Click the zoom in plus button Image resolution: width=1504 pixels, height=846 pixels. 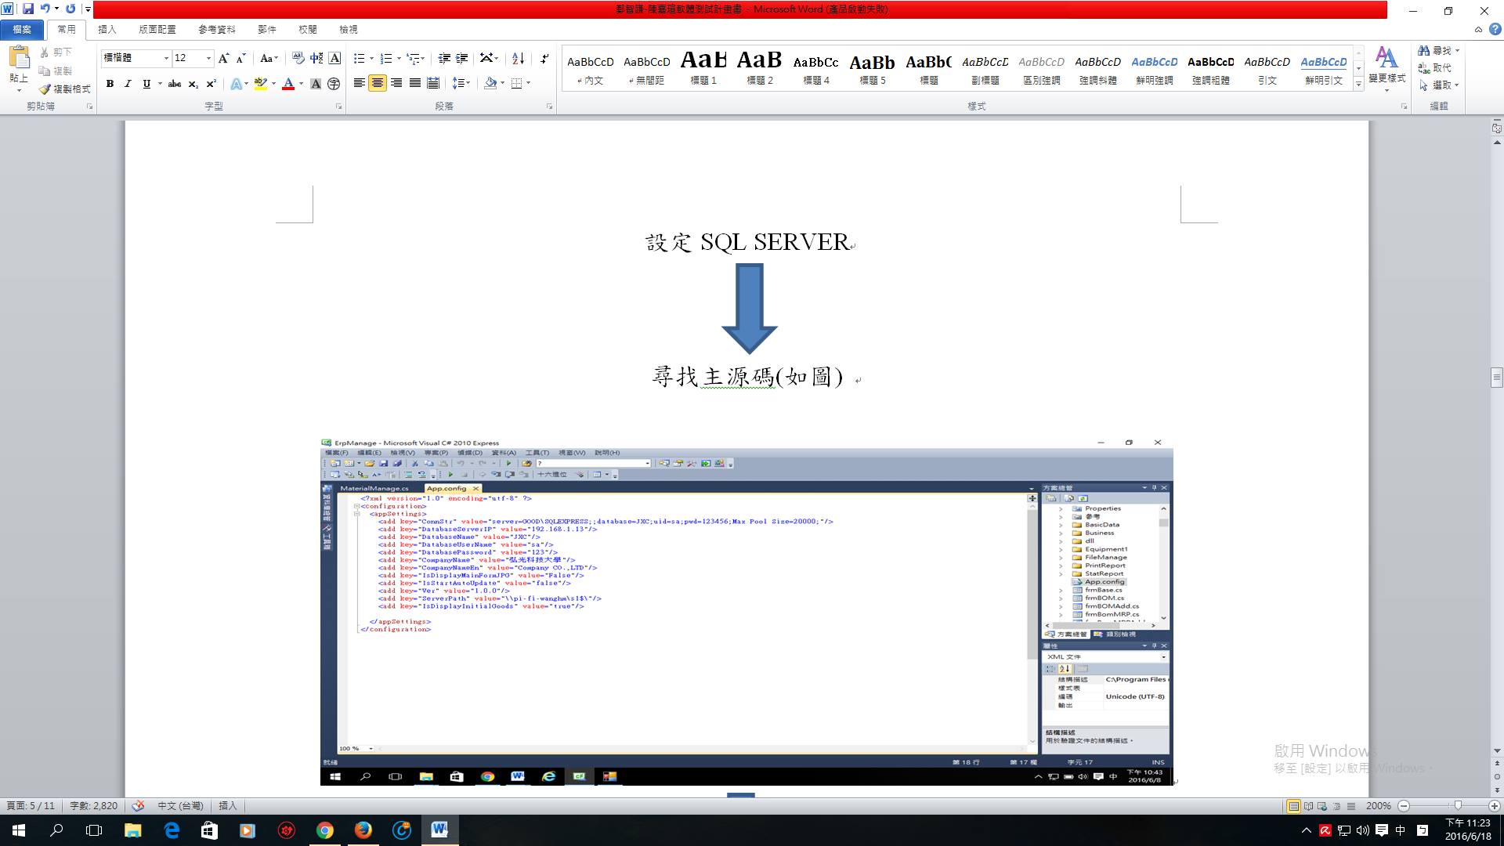point(1495,805)
